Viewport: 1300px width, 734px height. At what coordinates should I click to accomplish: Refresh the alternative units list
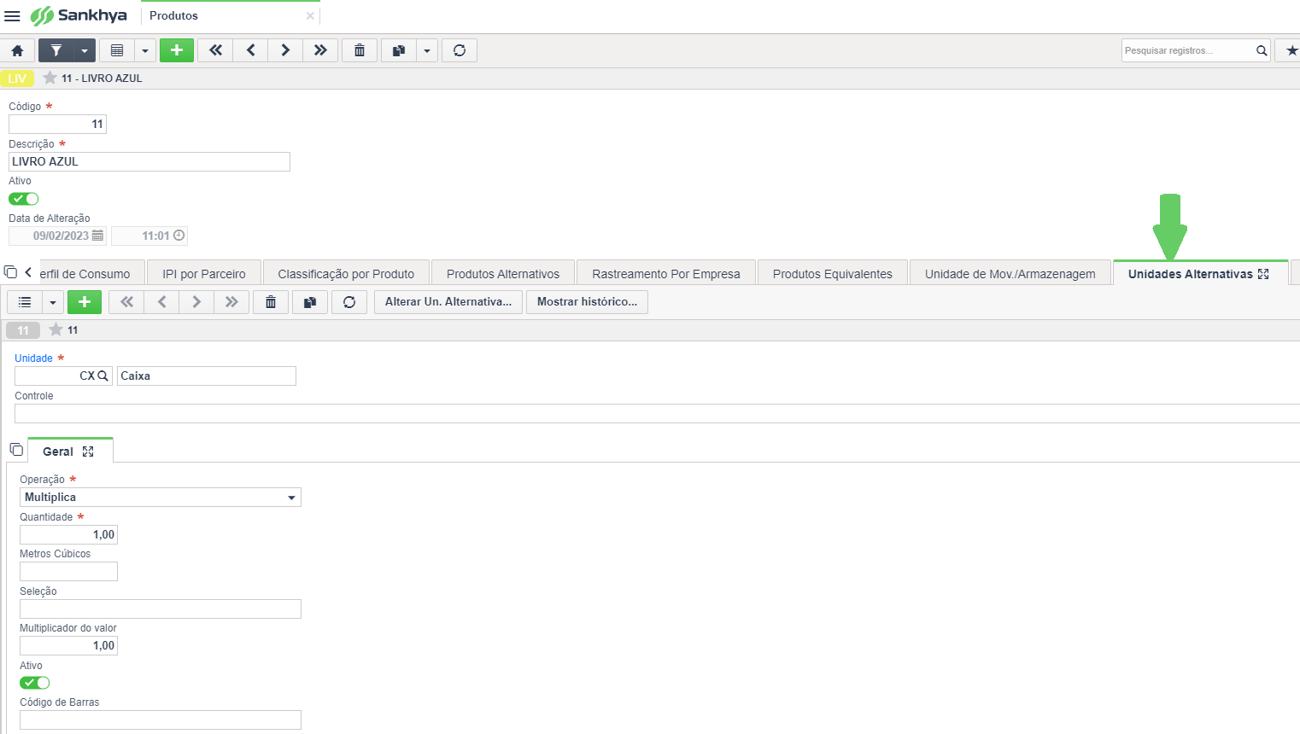point(349,302)
